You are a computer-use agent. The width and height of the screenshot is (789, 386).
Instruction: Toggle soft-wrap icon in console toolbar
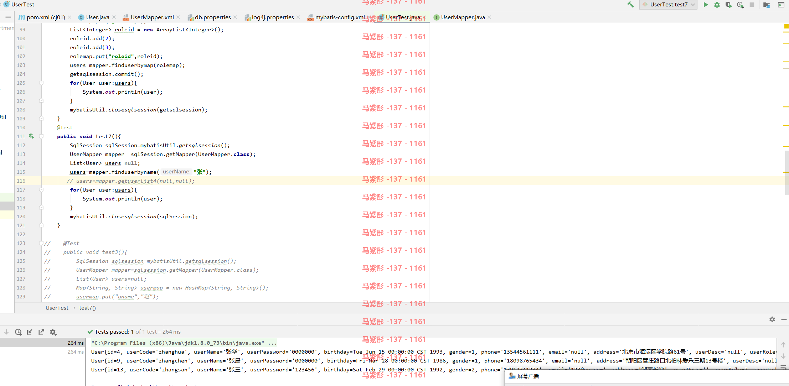pos(783,367)
